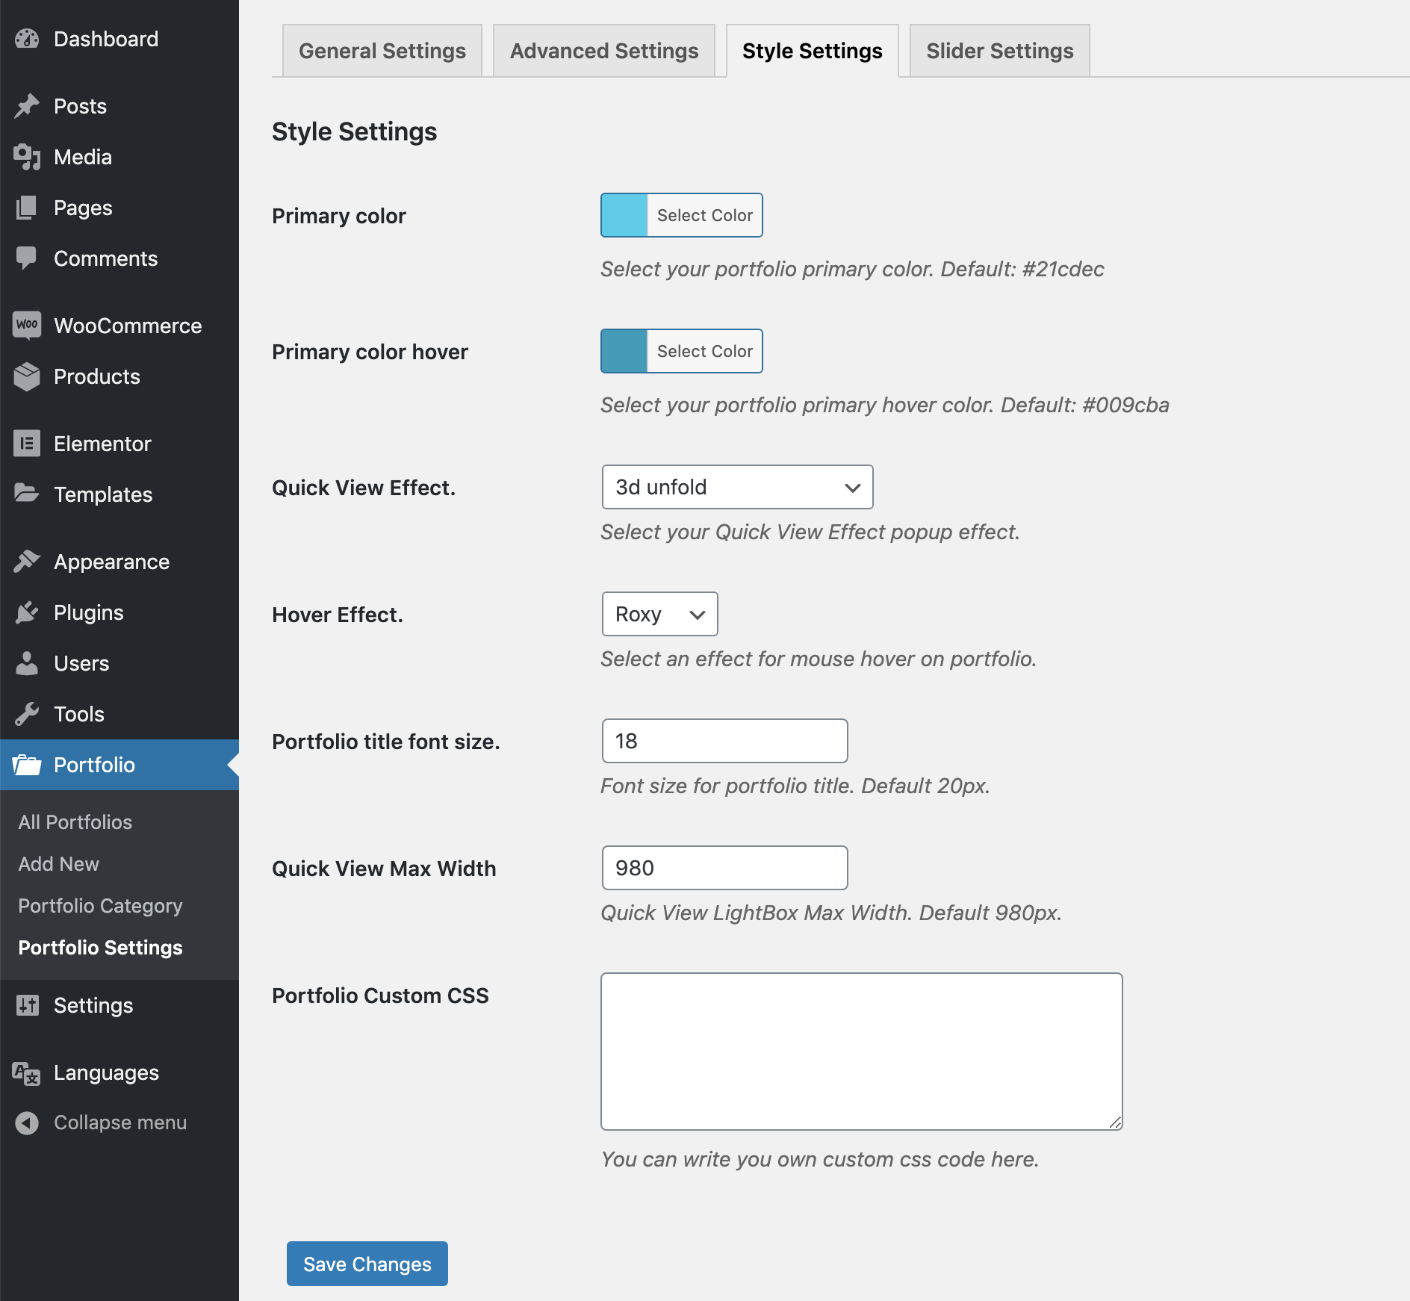Click the 'Primary color' field label

[339, 216]
